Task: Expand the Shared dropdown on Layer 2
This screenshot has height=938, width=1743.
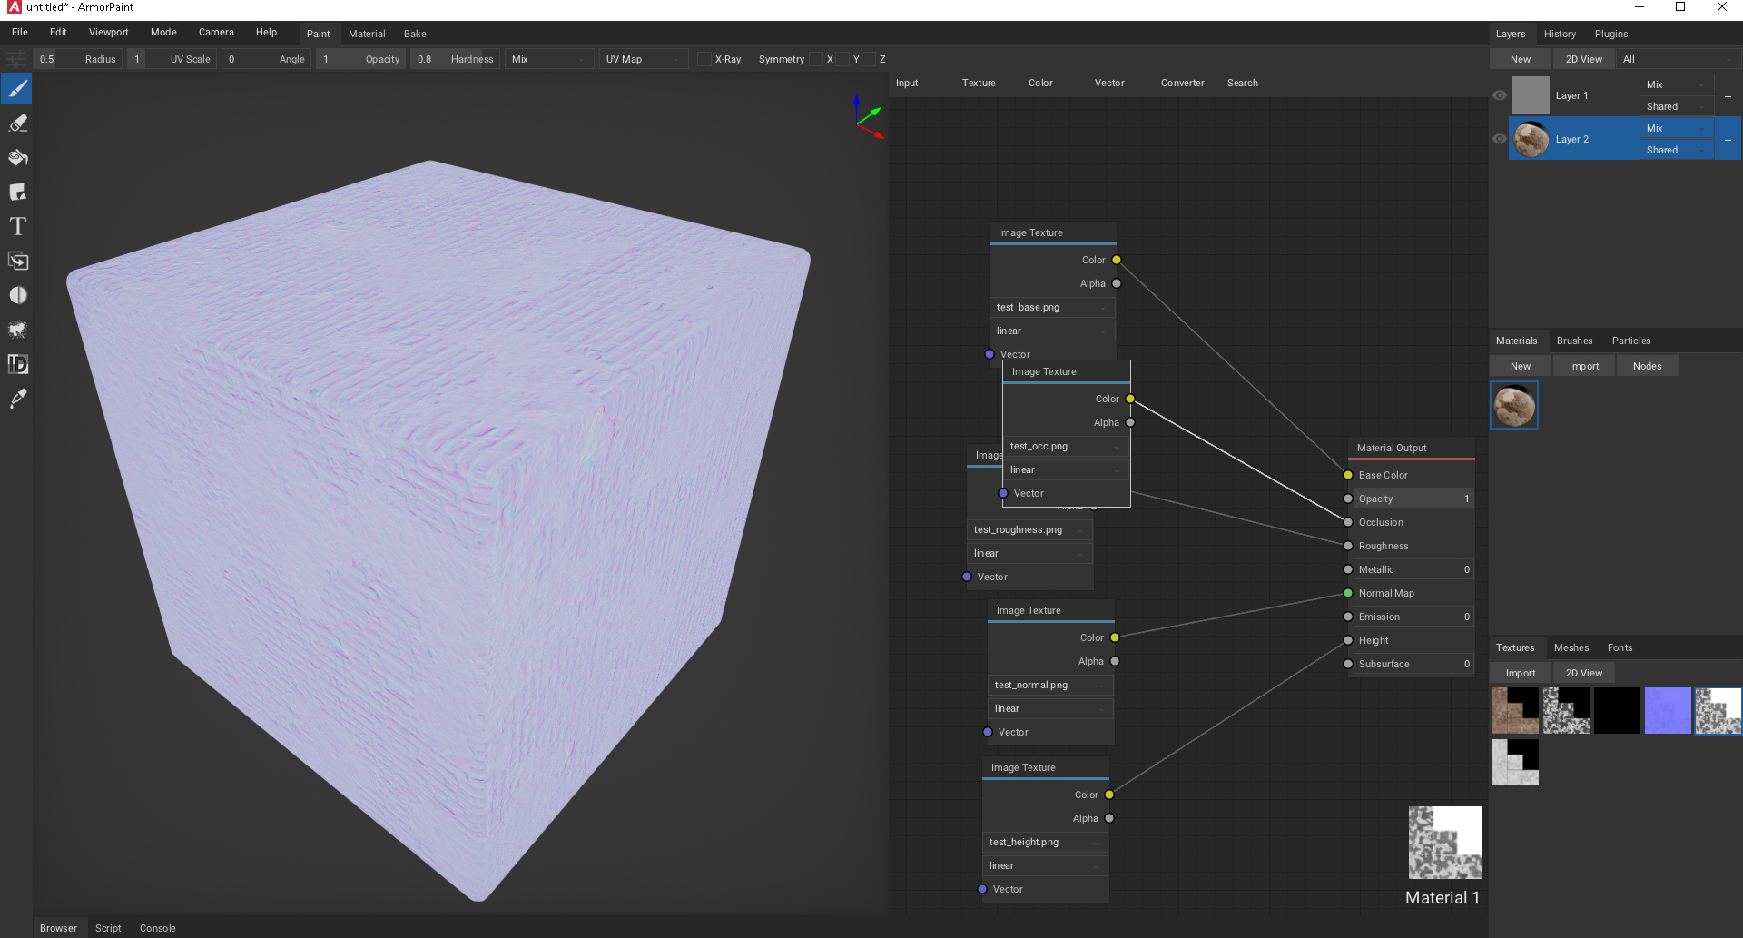Action: 1676,150
